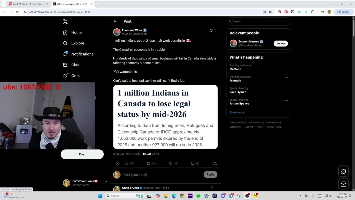Open the Windows Start menu
355x200 pixels.
click(x=100, y=196)
